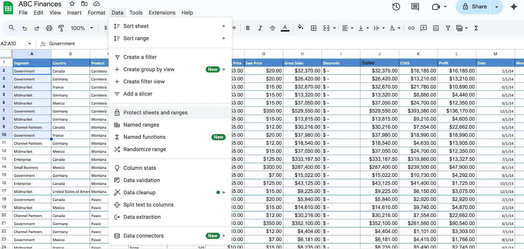Open Named ranges

(x=170, y=125)
